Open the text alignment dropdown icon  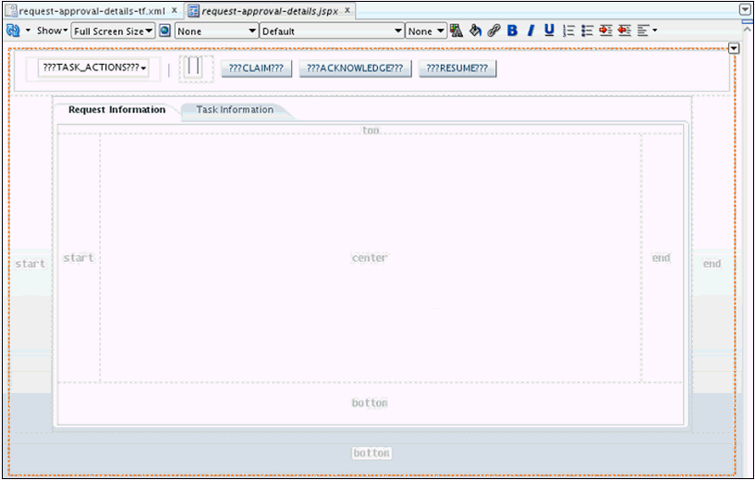[x=647, y=31]
